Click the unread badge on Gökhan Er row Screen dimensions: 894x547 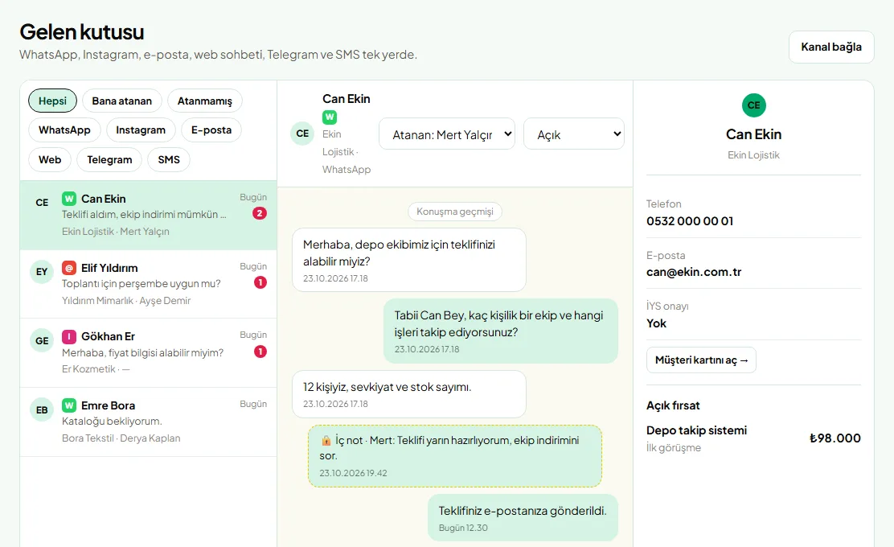[260, 352]
